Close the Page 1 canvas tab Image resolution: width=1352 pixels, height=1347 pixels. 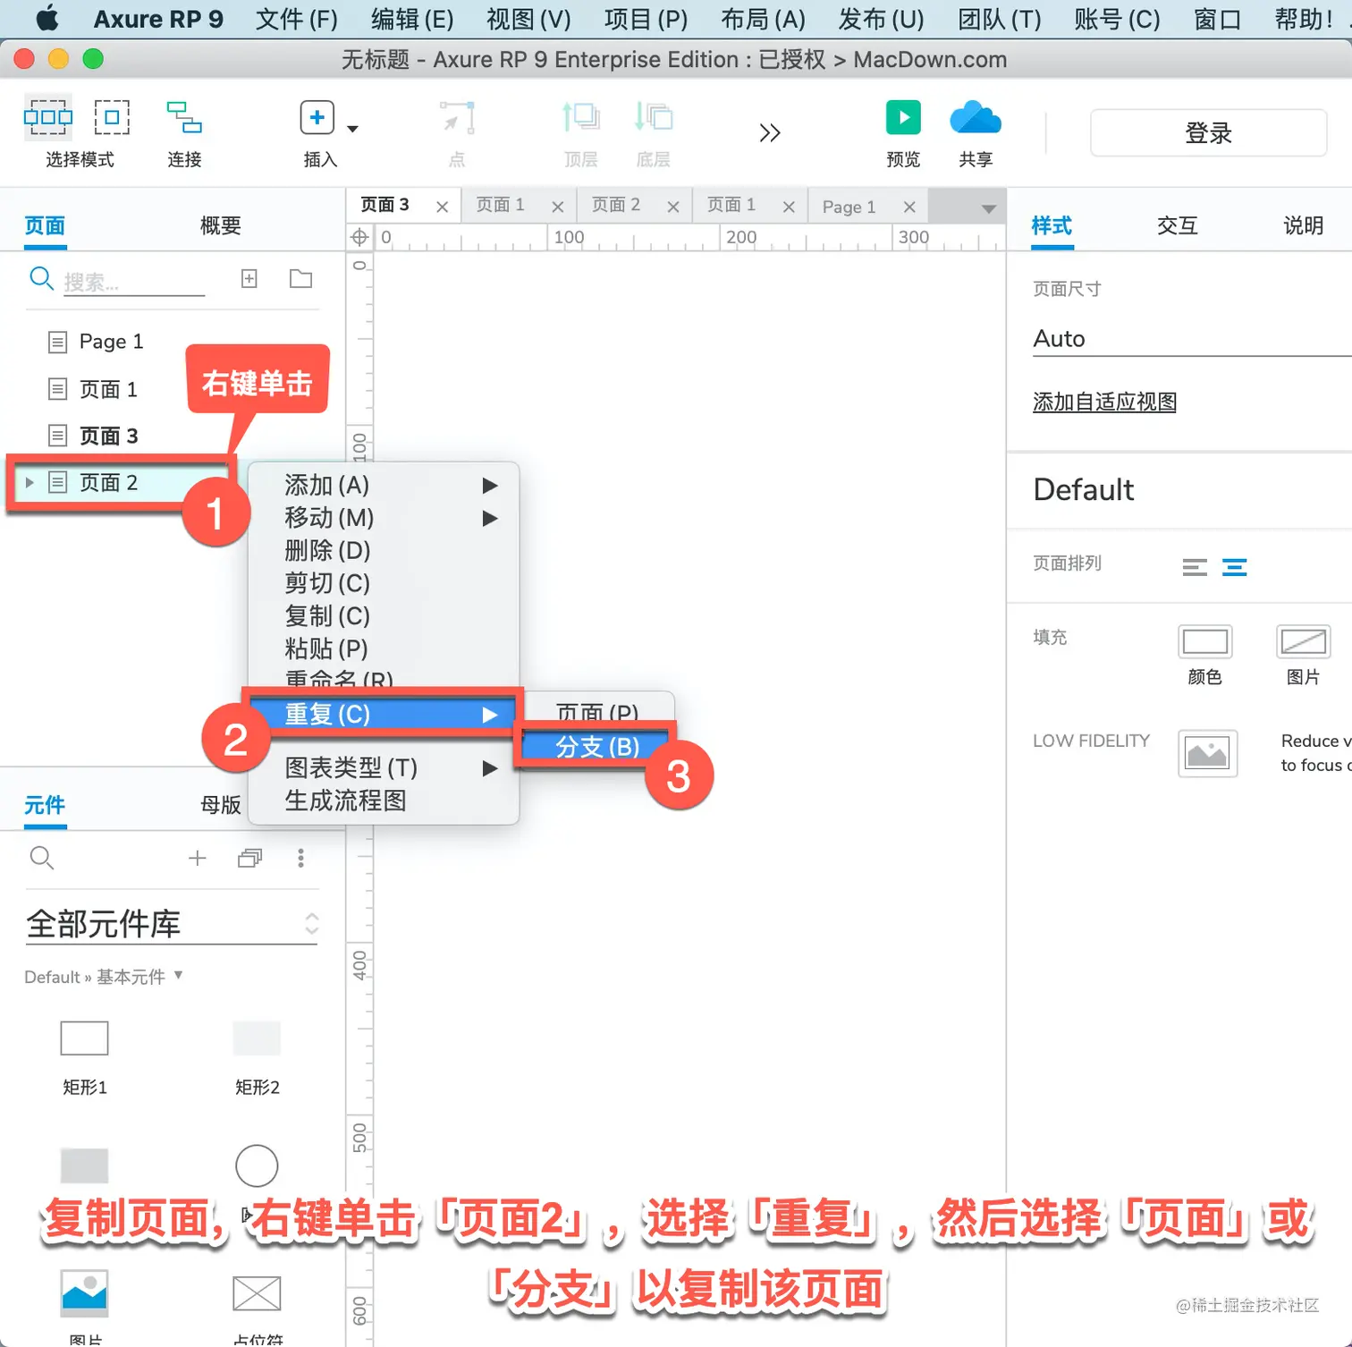909,207
